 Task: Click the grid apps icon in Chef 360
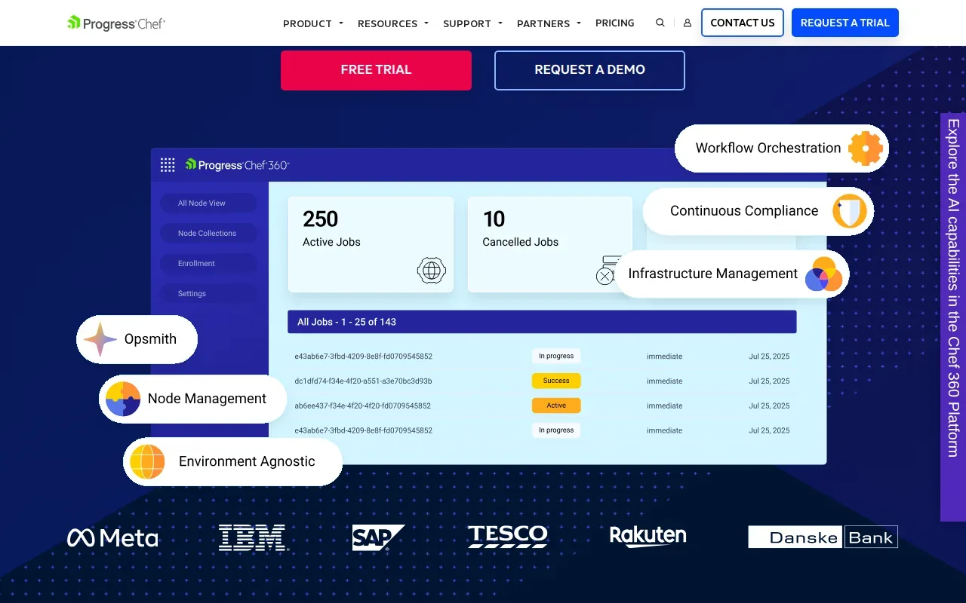tap(168, 164)
